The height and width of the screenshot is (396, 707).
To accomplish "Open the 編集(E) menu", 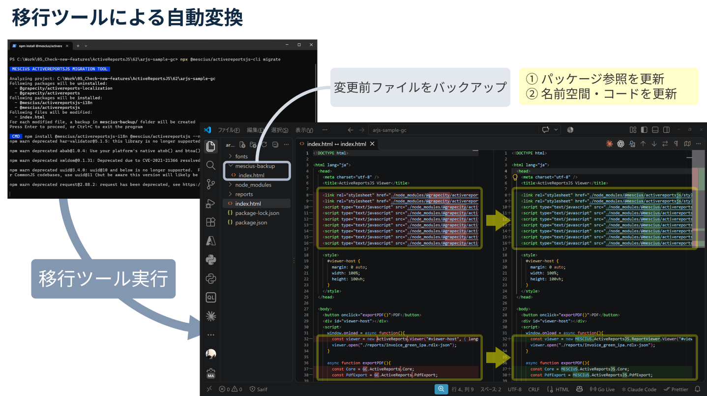I will (x=256, y=130).
